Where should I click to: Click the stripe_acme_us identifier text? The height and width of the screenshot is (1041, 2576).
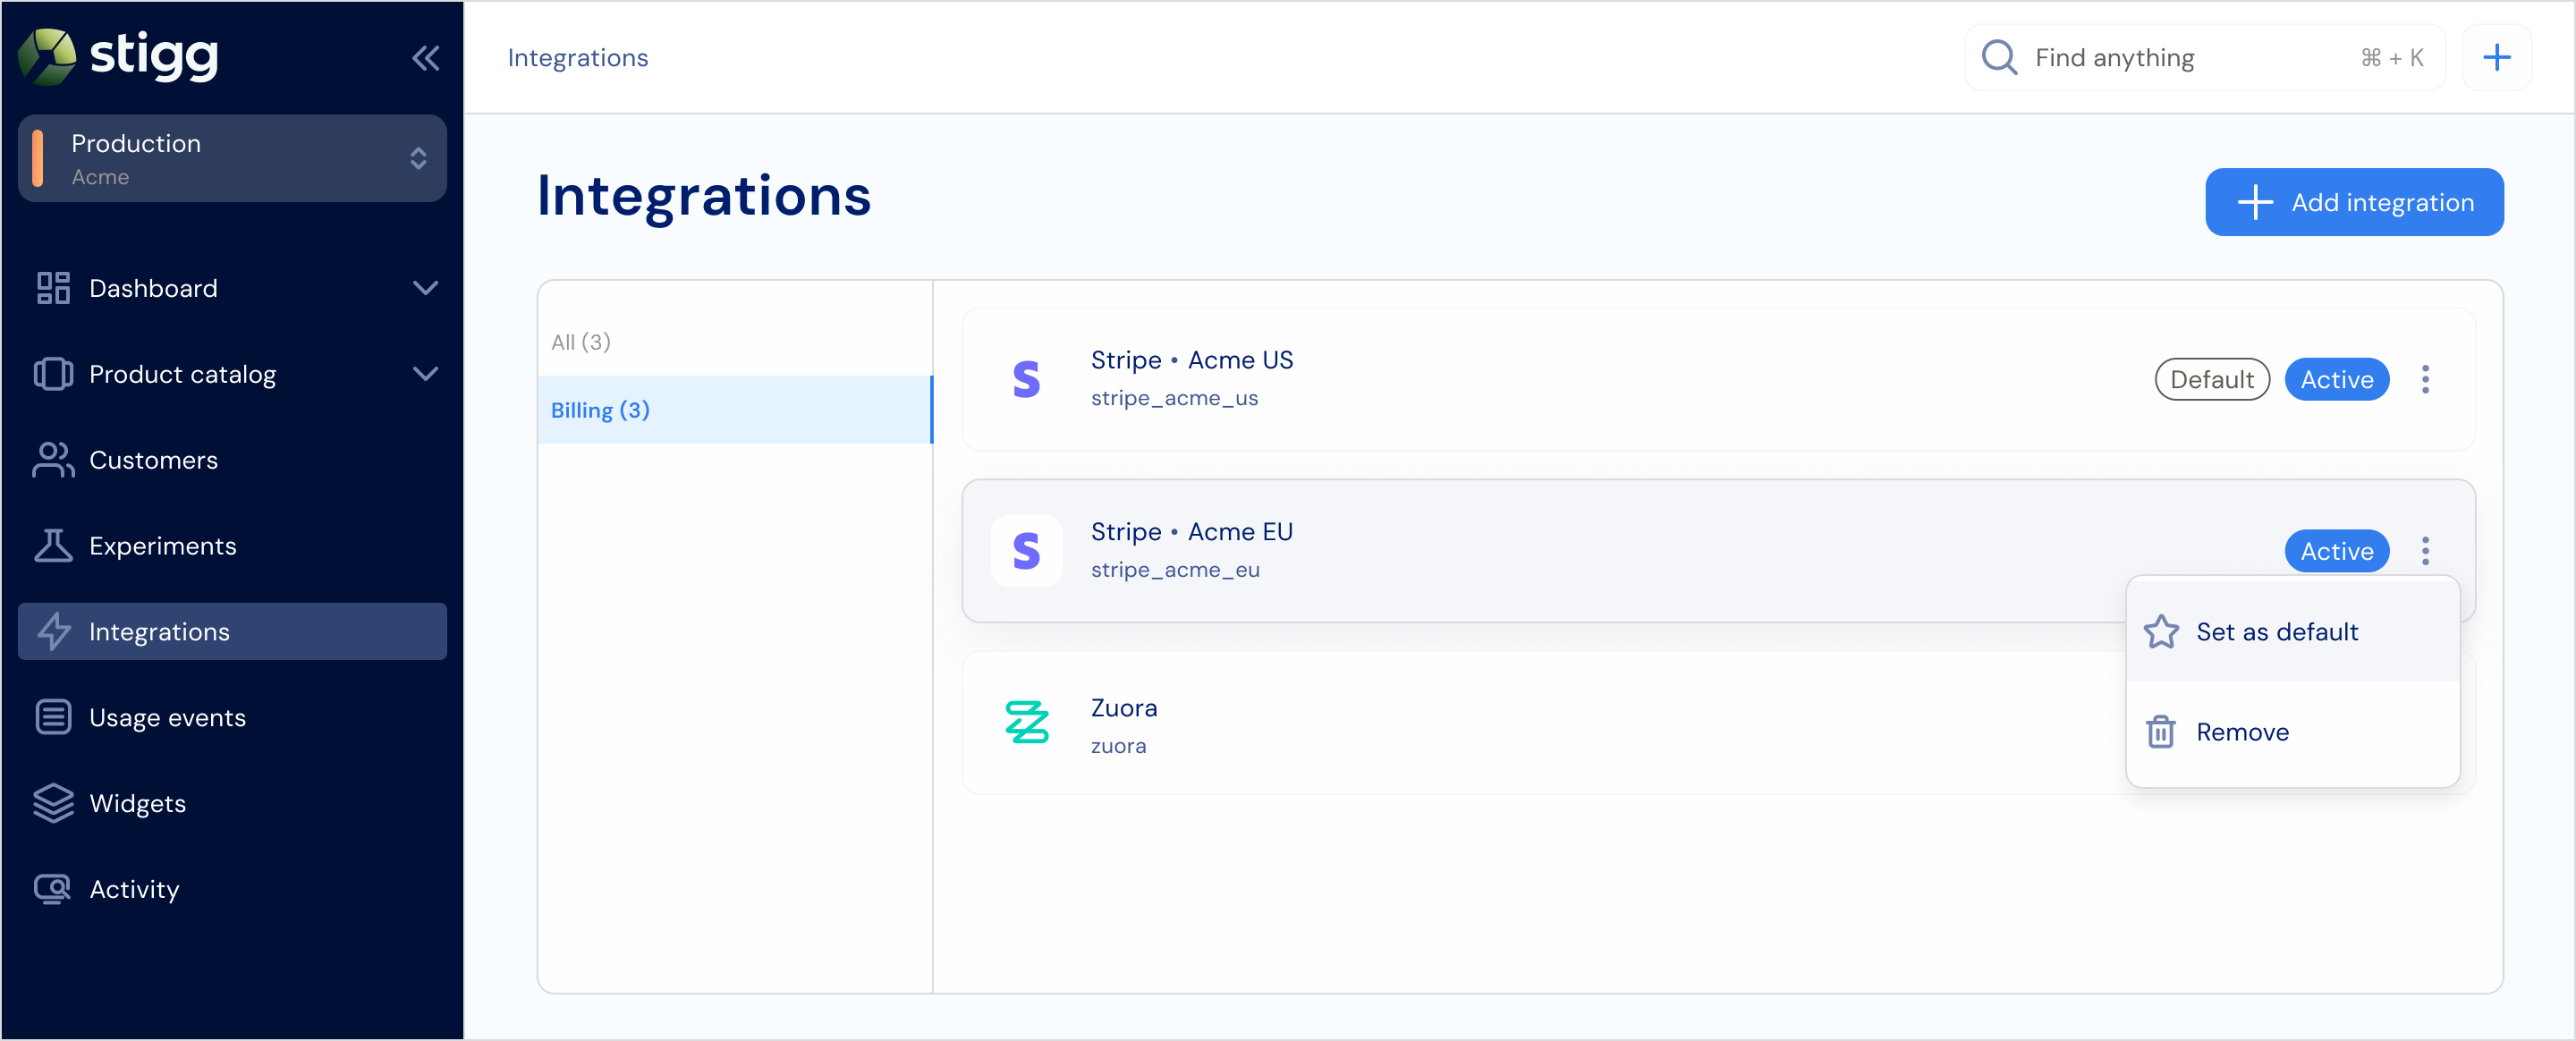pos(1174,398)
